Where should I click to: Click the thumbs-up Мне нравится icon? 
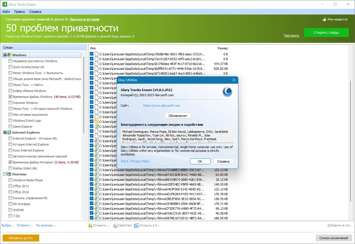coord(324,19)
